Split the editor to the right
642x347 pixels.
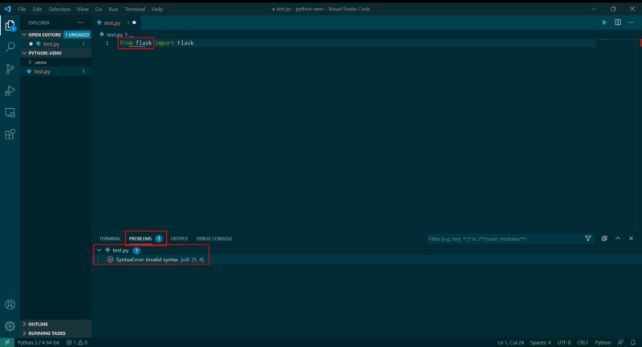618,22
